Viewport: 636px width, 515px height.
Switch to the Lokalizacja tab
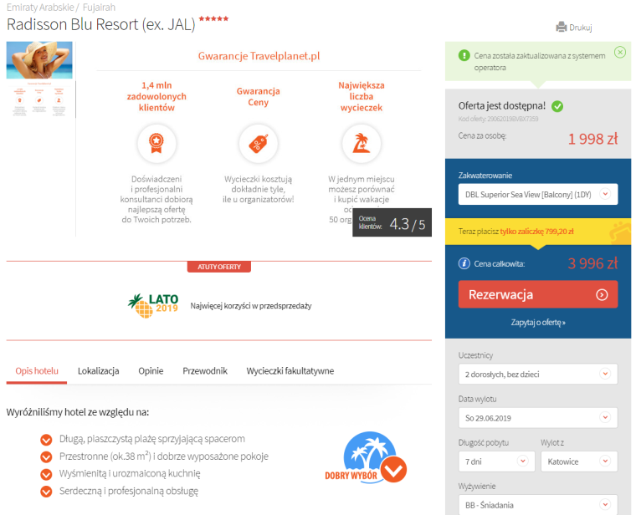pyautogui.click(x=98, y=370)
